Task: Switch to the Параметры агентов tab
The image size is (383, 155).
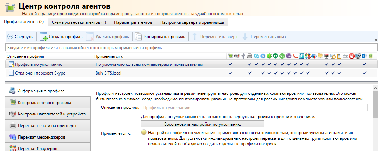Action: point(133,22)
